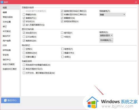Check the 空格(S) format mark

tap(24, 49)
